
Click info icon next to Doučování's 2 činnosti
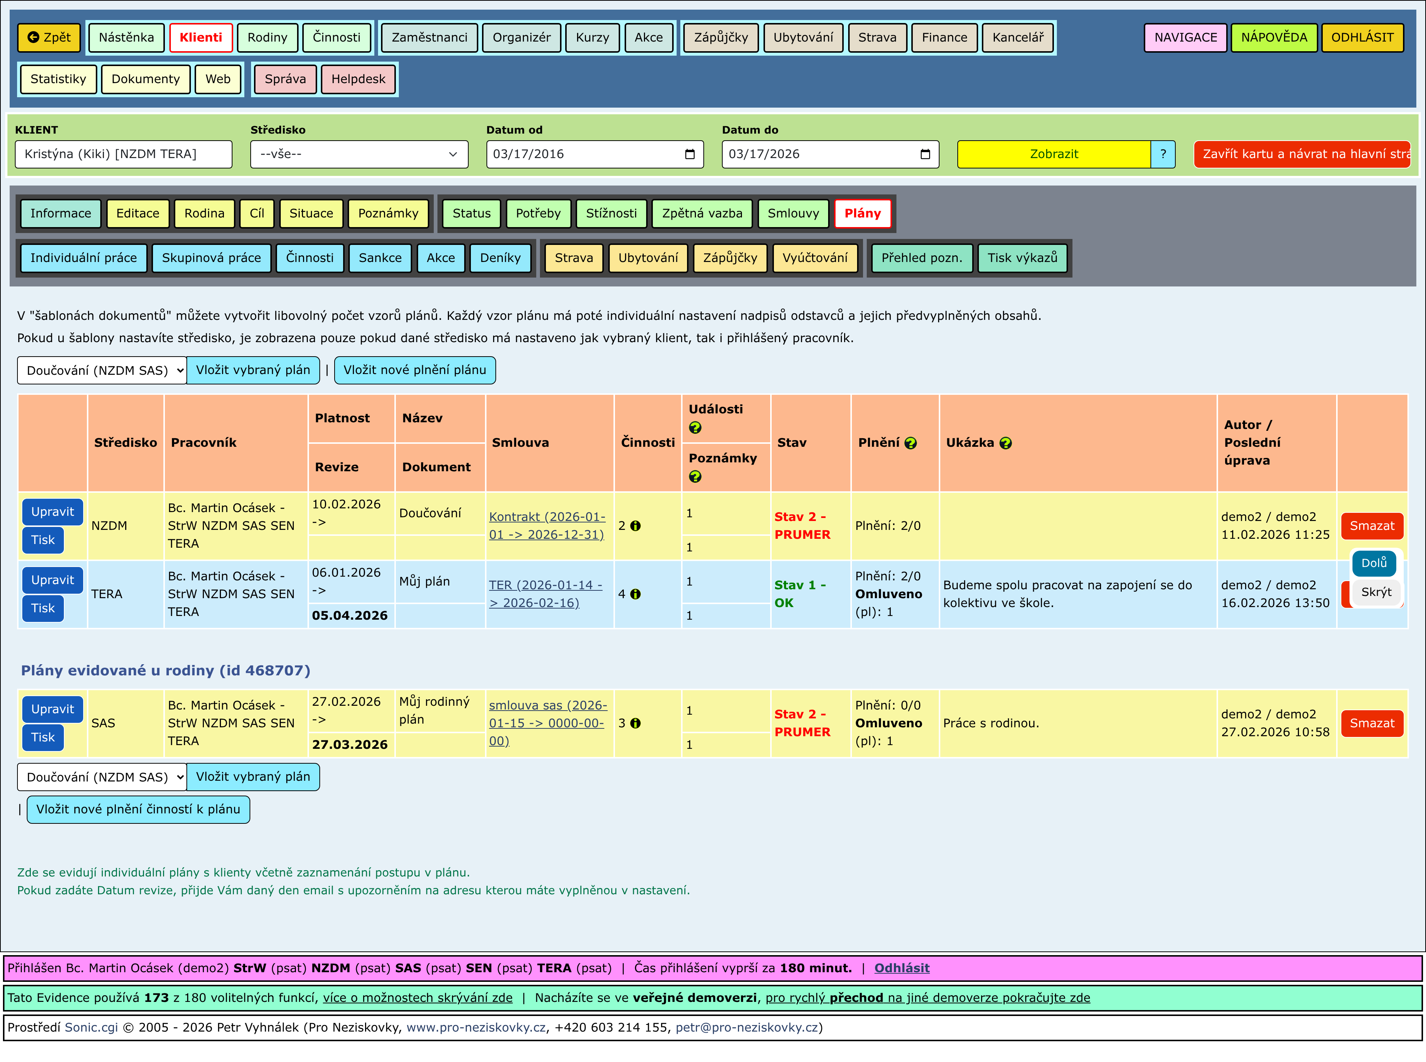coord(635,526)
